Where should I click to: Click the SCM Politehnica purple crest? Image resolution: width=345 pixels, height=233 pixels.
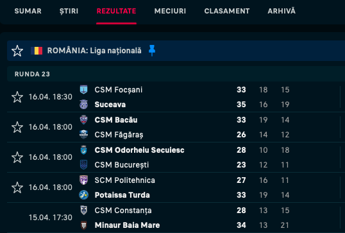point(83,180)
